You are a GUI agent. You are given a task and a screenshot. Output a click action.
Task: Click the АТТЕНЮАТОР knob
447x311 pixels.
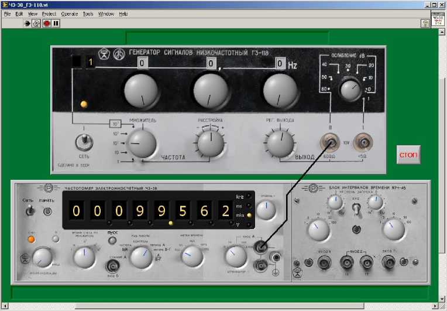click(x=236, y=257)
